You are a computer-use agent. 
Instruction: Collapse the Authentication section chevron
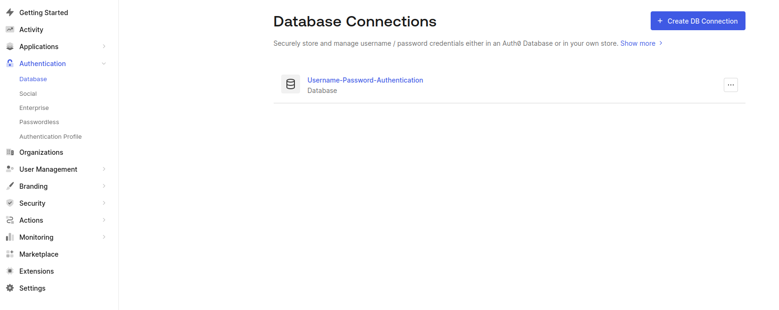click(x=104, y=64)
